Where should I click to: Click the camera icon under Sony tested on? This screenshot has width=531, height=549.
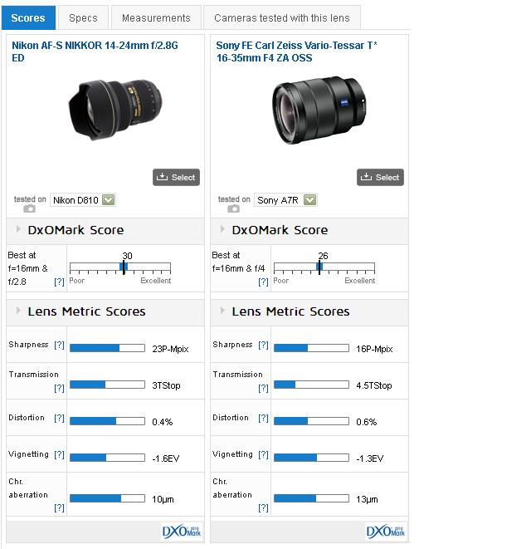pyautogui.click(x=234, y=208)
